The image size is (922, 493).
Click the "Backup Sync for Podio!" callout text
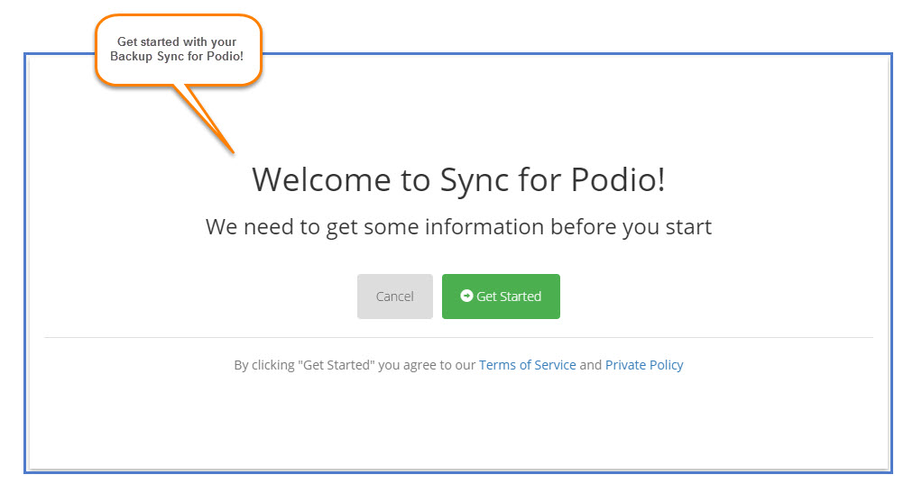pos(177,57)
